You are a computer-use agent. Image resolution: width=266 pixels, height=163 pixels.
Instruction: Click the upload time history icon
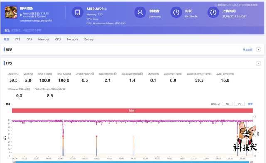click(x=213, y=12)
